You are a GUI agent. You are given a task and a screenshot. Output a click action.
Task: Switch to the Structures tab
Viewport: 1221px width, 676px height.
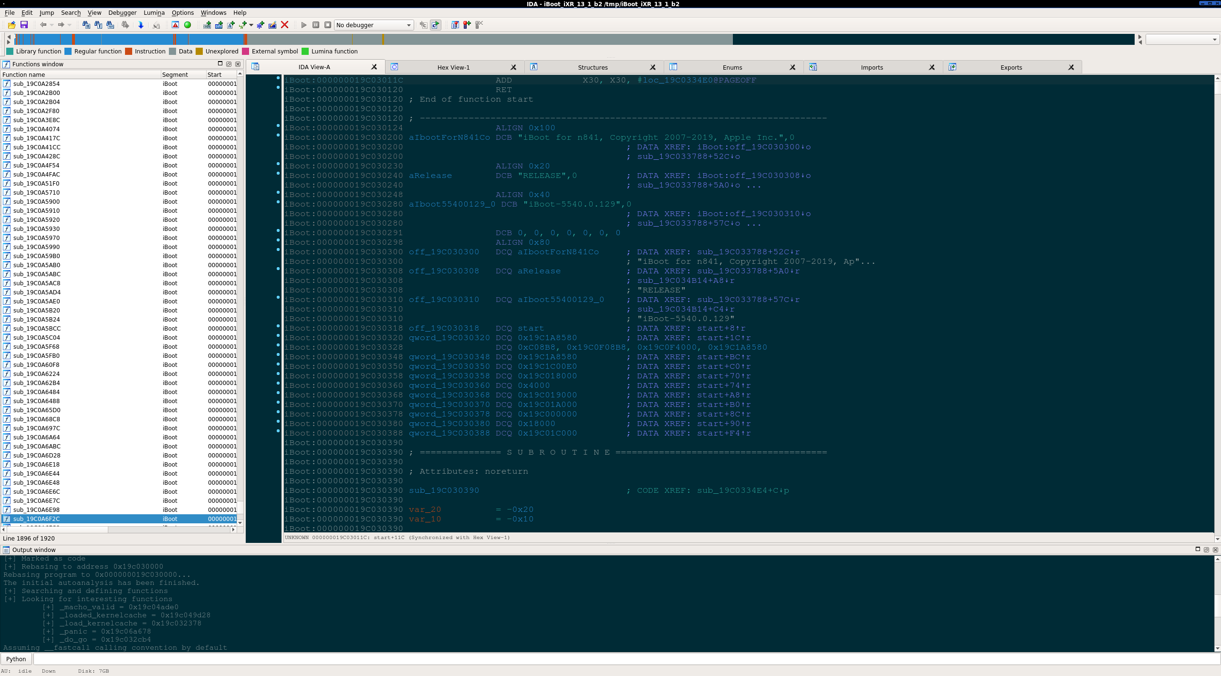pos(593,67)
